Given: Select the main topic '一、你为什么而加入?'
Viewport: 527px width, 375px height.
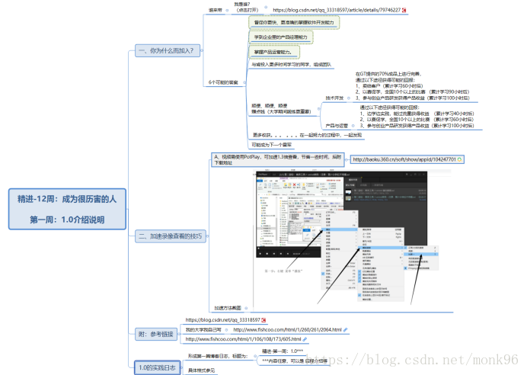Looking at the screenshot, I should tap(168, 51).
